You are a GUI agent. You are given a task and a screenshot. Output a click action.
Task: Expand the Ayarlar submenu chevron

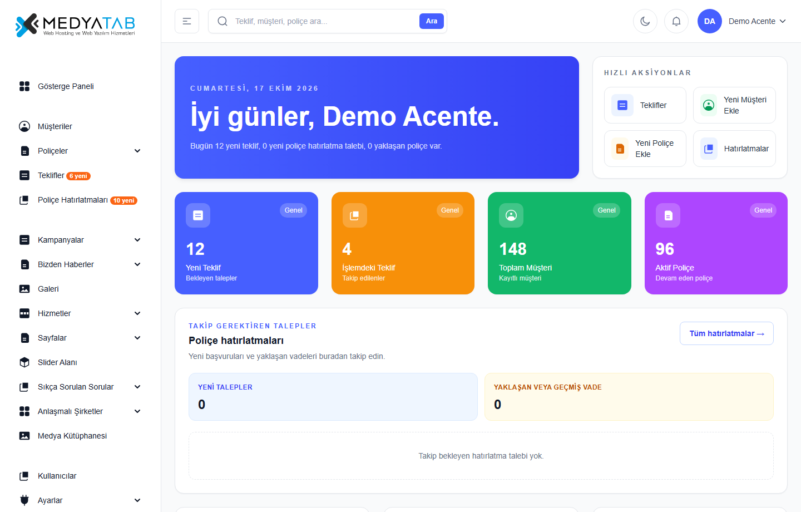(137, 500)
